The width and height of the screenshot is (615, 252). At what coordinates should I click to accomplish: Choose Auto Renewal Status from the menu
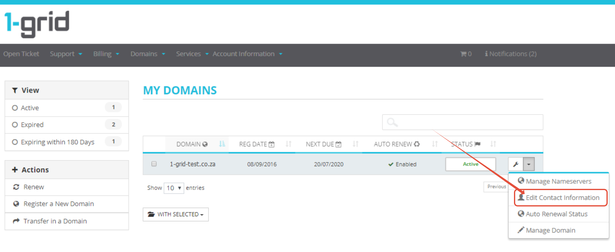pos(559,214)
